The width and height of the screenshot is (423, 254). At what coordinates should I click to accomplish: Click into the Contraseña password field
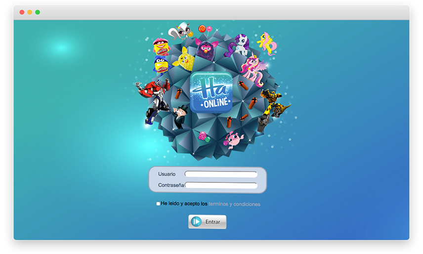click(x=221, y=185)
